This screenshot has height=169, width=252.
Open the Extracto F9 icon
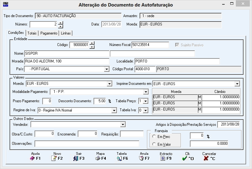point(163,158)
